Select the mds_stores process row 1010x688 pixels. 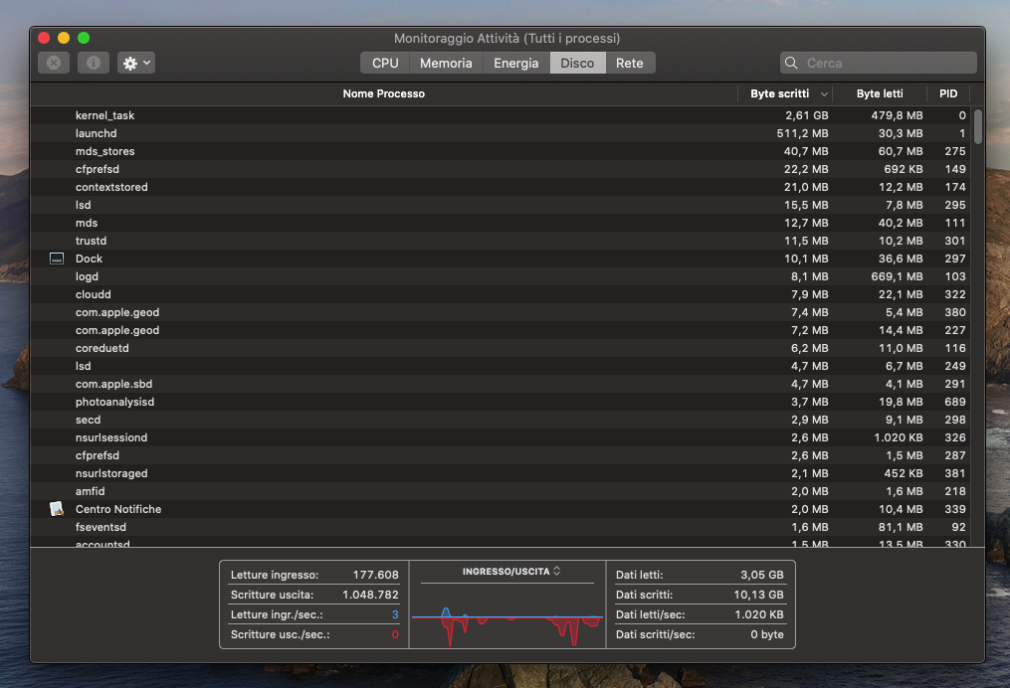500,151
